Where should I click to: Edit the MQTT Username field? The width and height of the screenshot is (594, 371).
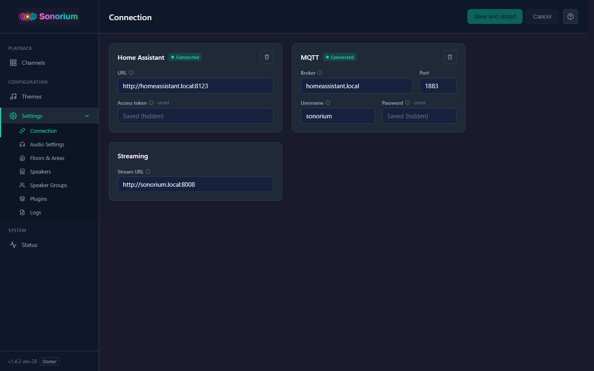pos(338,116)
